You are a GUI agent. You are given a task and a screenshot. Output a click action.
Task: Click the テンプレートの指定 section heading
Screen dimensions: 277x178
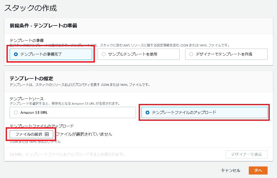click(x=31, y=78)
